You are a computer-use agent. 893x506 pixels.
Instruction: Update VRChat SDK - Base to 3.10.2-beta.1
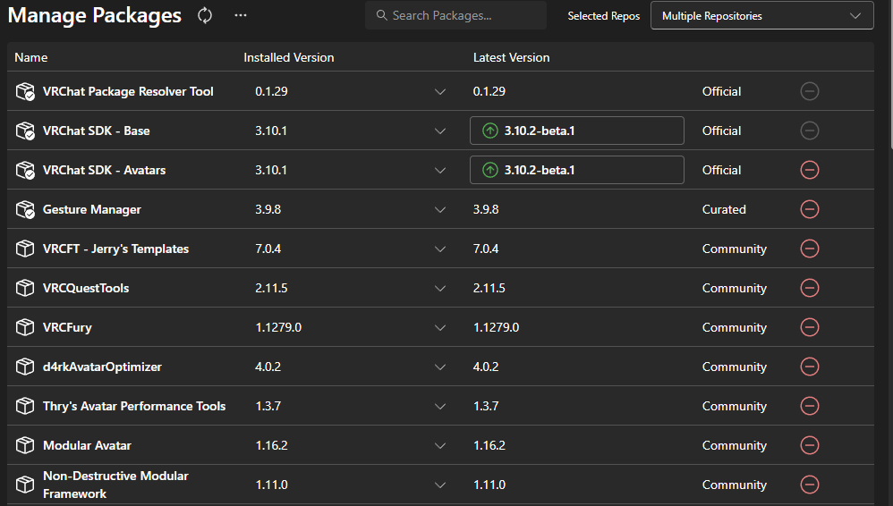(576, 131)
